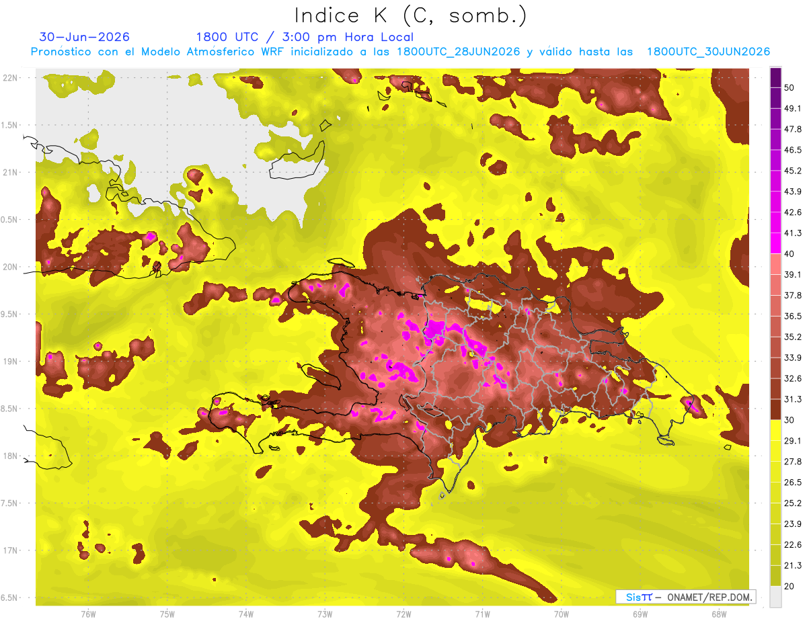Click the "21N" latitude axis label
The height and width of the screenshot is (623, 807).
11,173
